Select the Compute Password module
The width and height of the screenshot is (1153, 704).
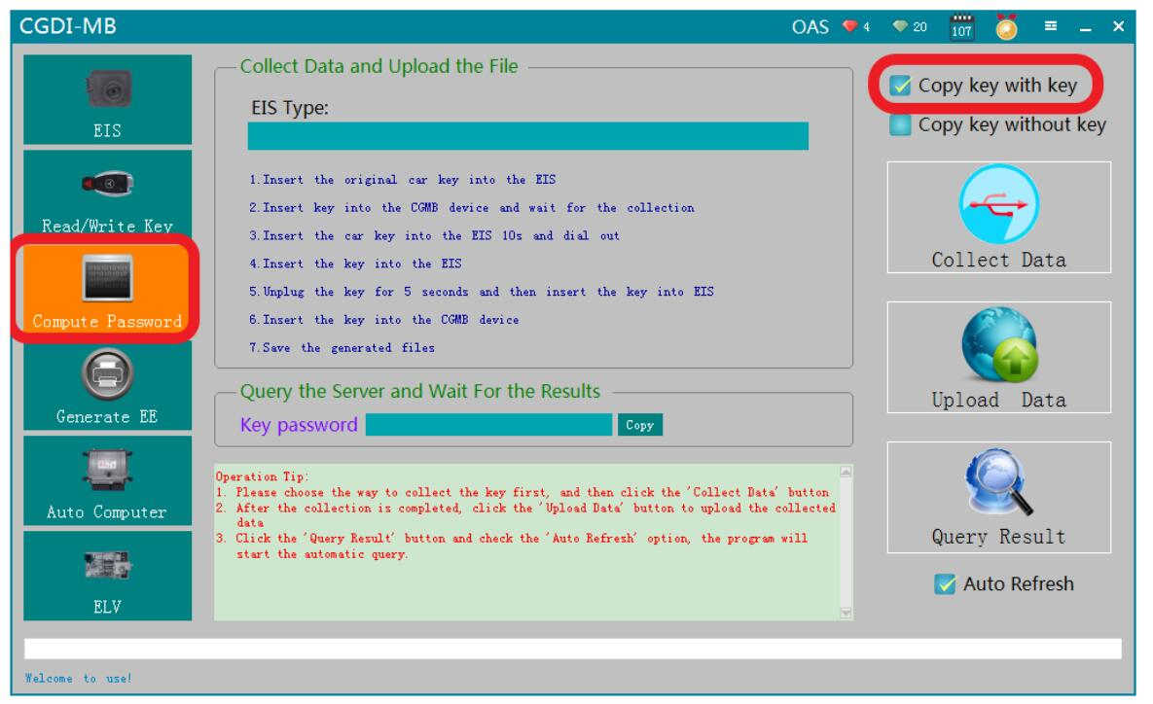107,290
